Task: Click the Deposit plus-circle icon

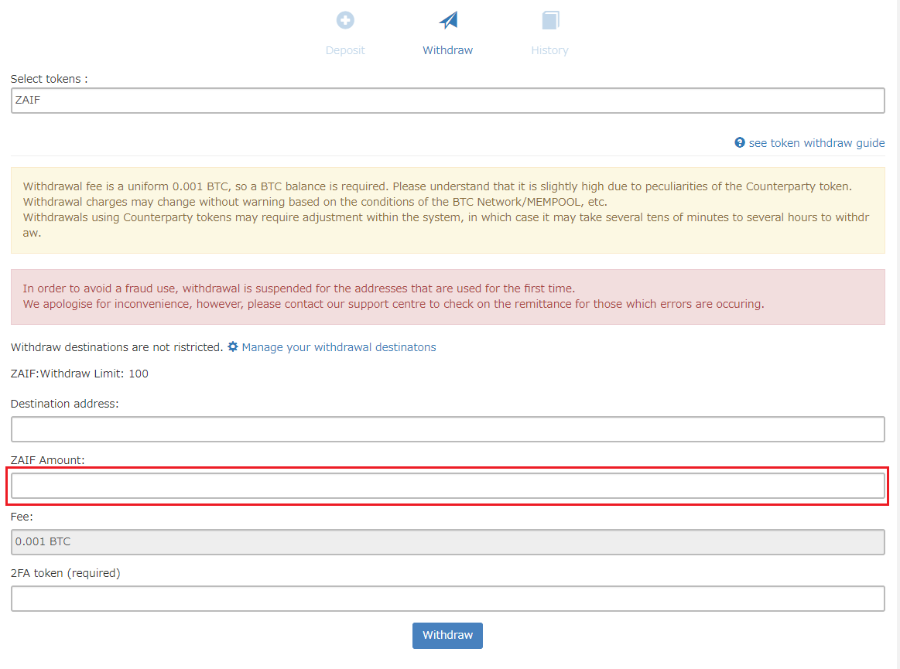Action: click(x=345, y=20)
